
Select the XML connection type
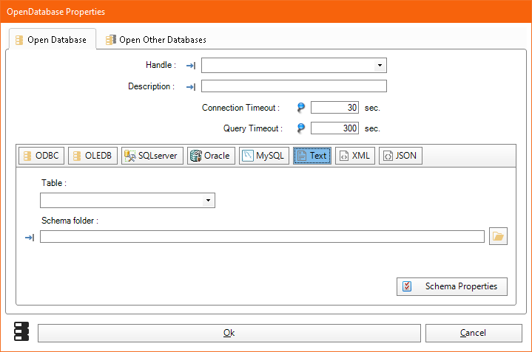click(355, 156)
